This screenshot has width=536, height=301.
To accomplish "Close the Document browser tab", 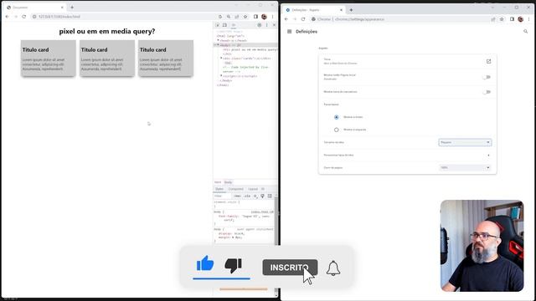I will 62,8.
